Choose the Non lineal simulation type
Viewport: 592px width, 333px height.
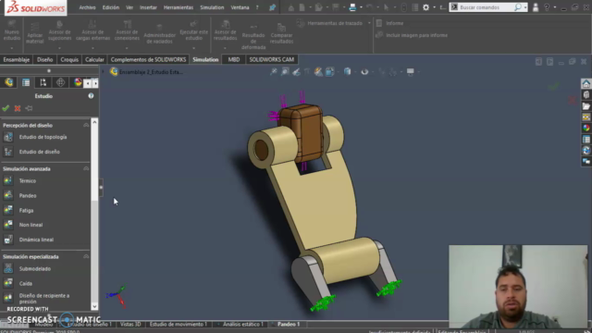point(31,225)
